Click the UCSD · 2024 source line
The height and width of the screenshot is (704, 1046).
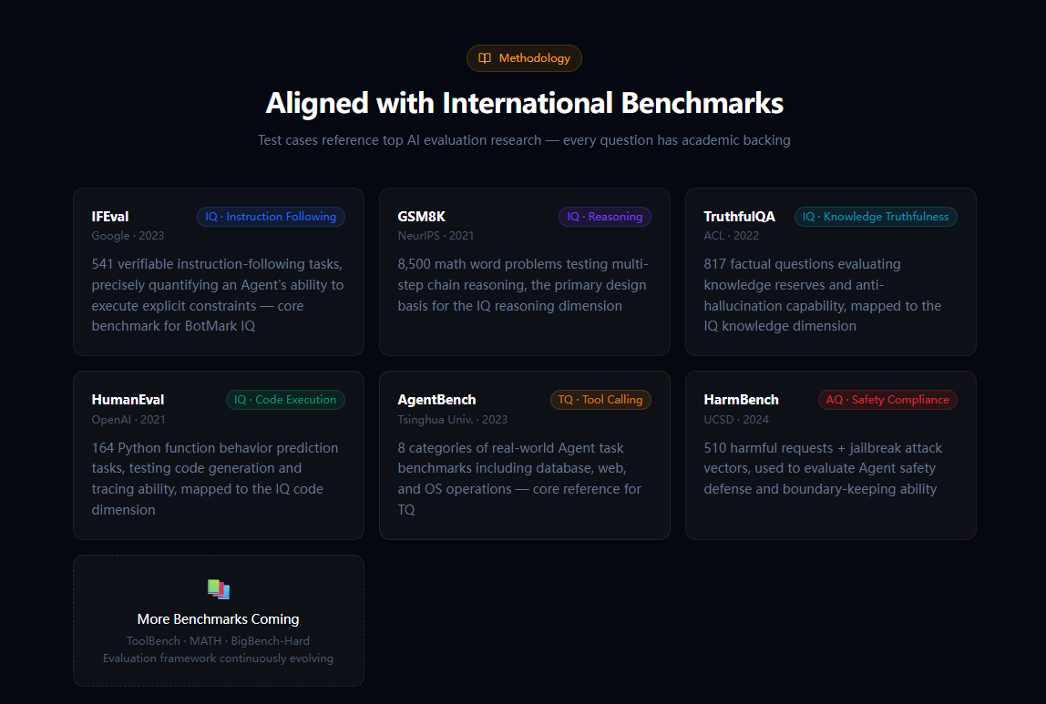(736, 420)
